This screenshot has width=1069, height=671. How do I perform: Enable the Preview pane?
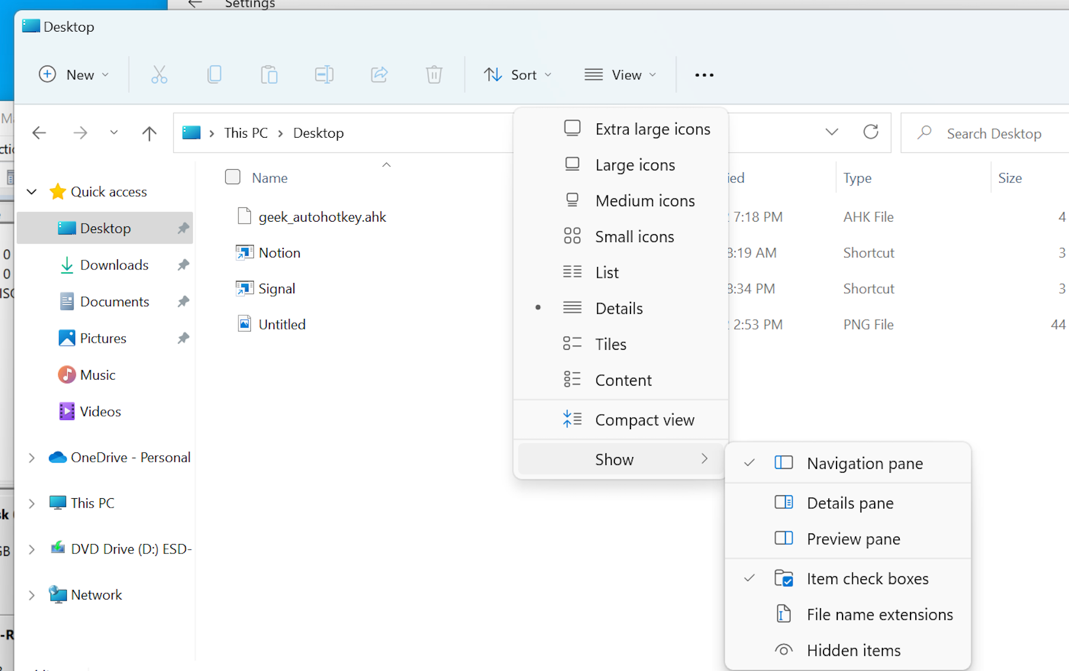click(853, 538)
